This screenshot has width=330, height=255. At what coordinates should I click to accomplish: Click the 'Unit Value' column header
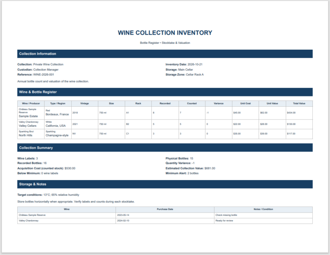click(272, 103)
